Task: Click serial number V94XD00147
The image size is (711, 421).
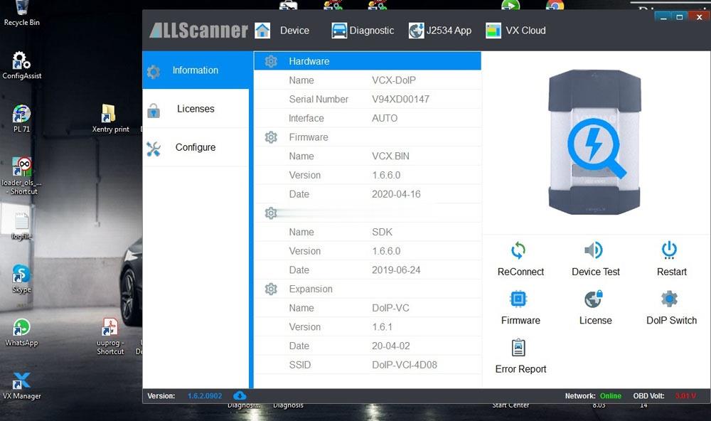Action: point(400,100)
